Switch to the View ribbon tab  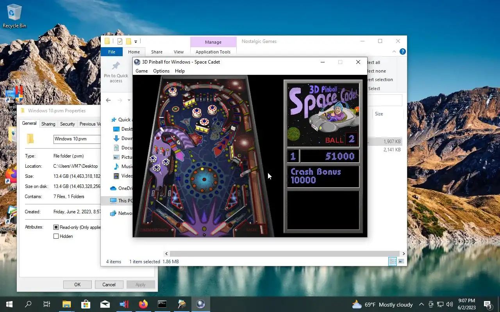[x=179, y=52]
